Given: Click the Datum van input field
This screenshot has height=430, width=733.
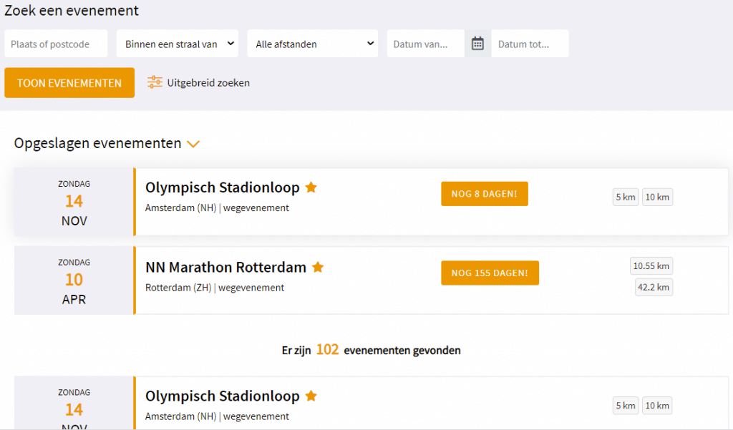Looking at the screenshot, I should (x=426, y=44).
